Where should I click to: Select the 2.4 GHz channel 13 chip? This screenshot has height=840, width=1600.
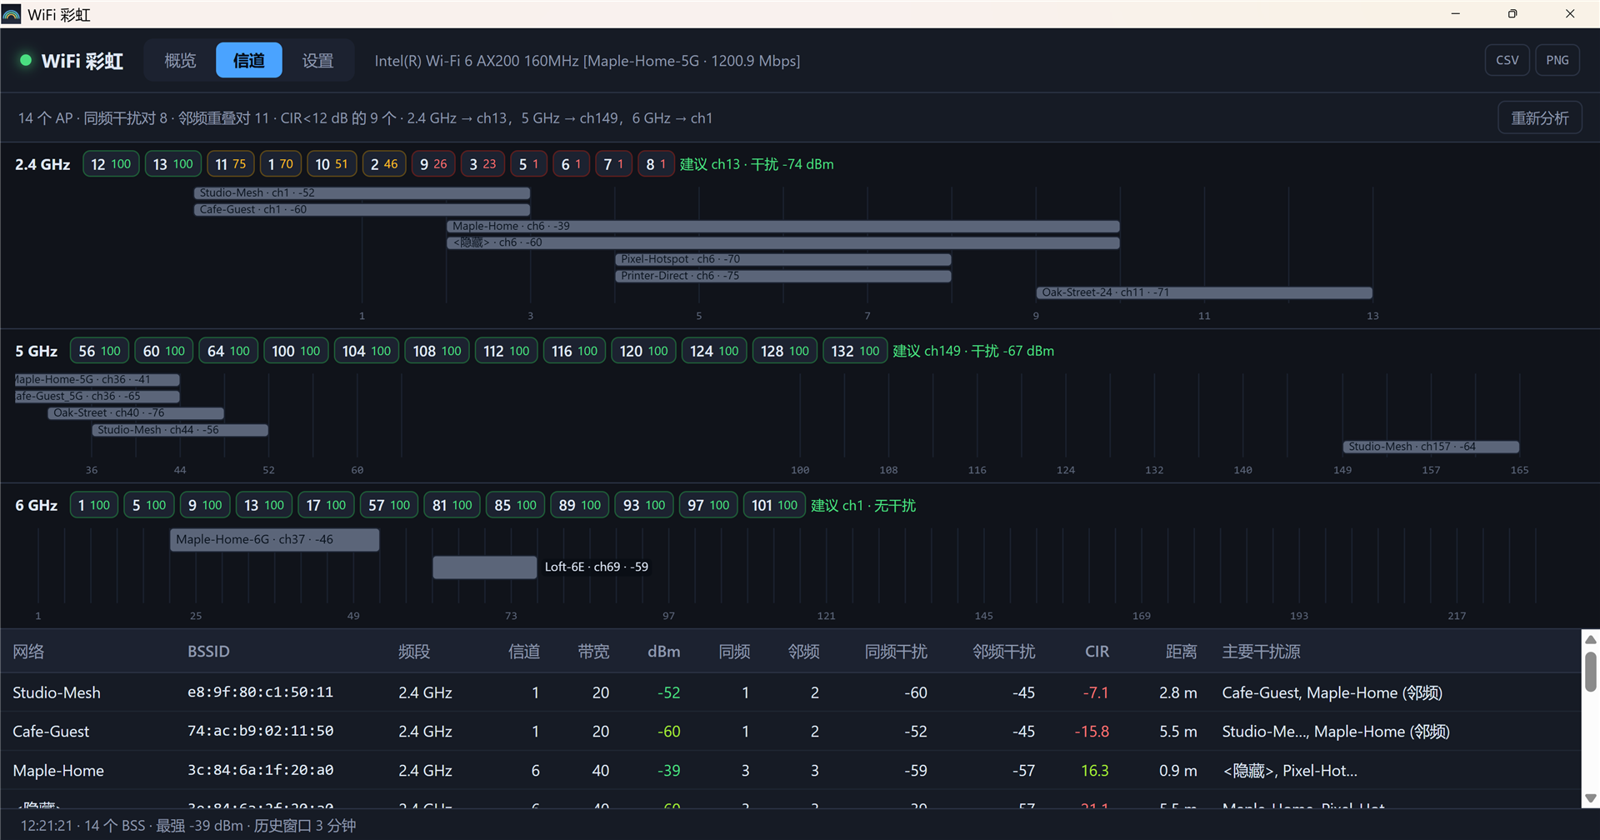point(172,164)
